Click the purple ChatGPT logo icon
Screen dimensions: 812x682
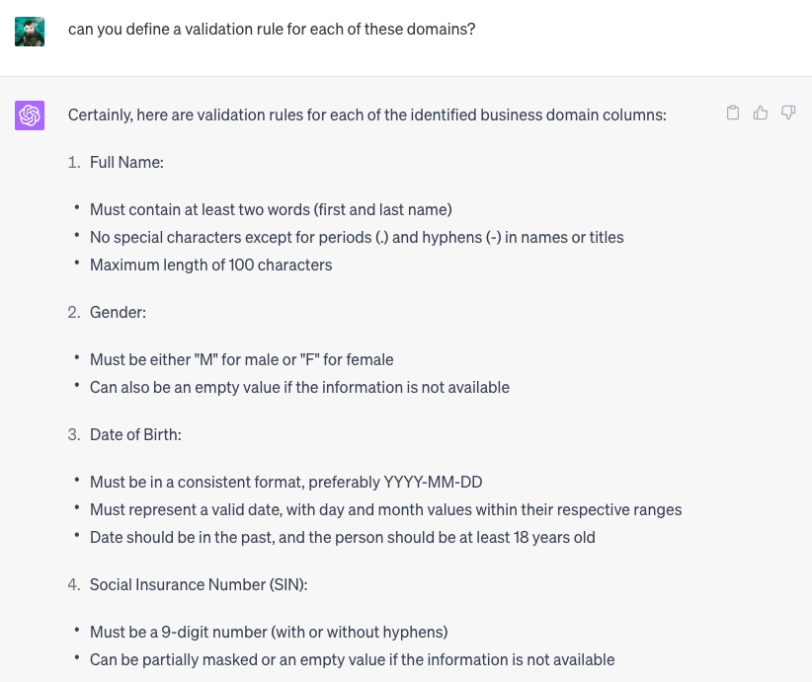[x=30, y=115]
